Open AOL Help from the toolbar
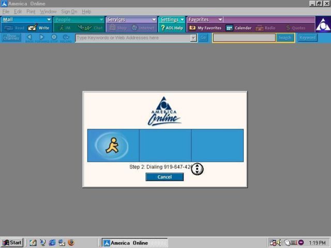This screenshot has height=248, width=331. (172, 28)
